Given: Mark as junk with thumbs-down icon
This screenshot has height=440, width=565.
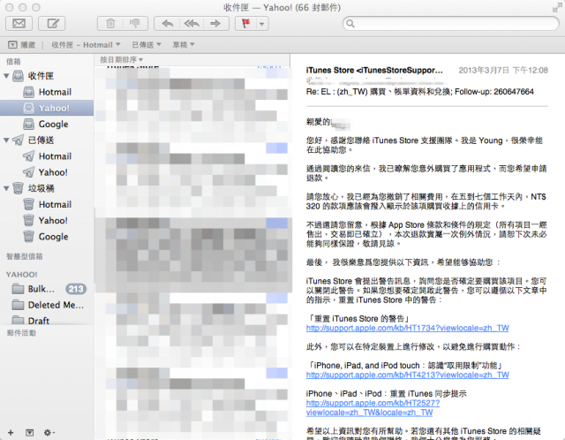Looking at the screenshot, I should (x=135, y=24).
